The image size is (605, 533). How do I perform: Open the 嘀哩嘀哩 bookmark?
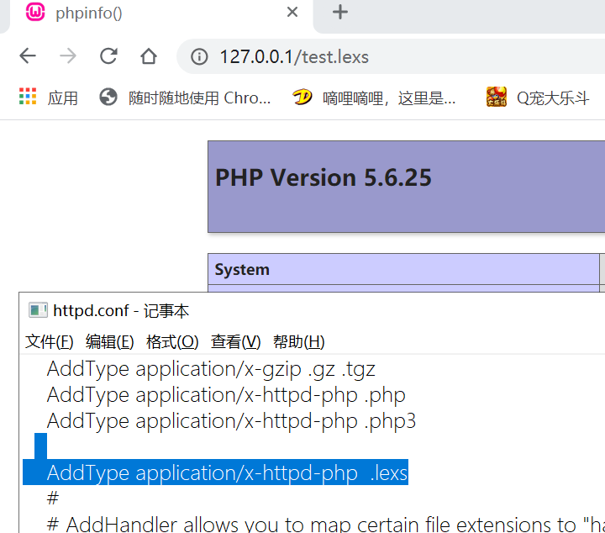374,98
